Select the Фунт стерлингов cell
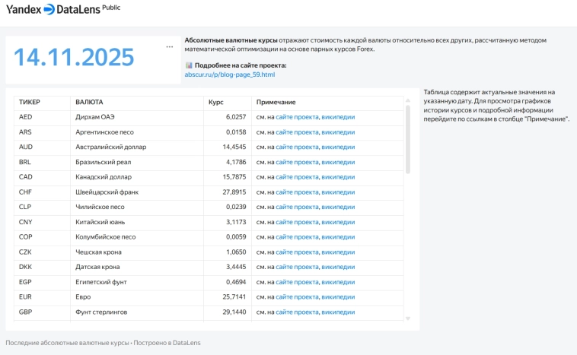This screenshot has height=355, width=577. (137, 312)
